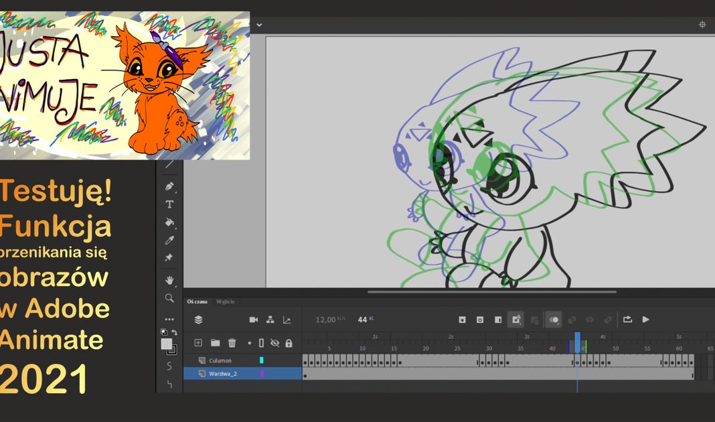Insert a frame from the timeline toolbar
The height and width of the screenshot is (422, 715).
point(498,320)
